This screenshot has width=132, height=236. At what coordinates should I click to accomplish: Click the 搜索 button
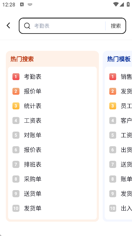[116, 26]
